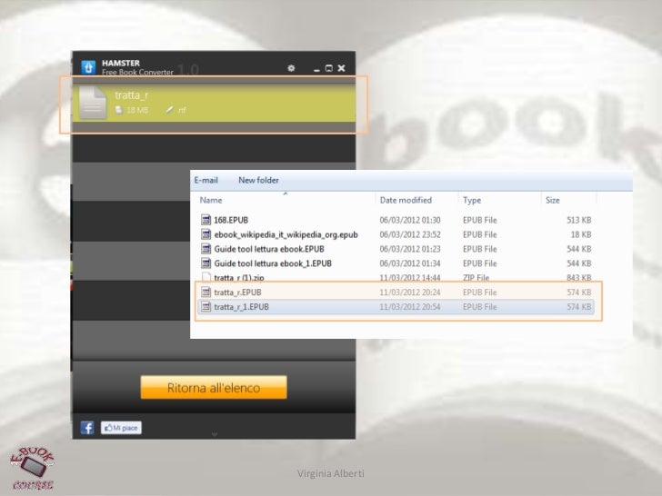Sort by the Name column header
This screenshot has height=496, width=662.
point(211,200)
